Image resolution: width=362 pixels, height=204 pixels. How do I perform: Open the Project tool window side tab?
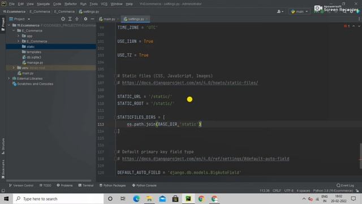tap(3, 24)
